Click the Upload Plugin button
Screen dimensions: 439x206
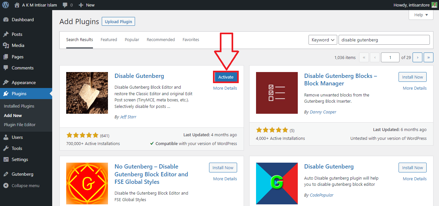118,21
